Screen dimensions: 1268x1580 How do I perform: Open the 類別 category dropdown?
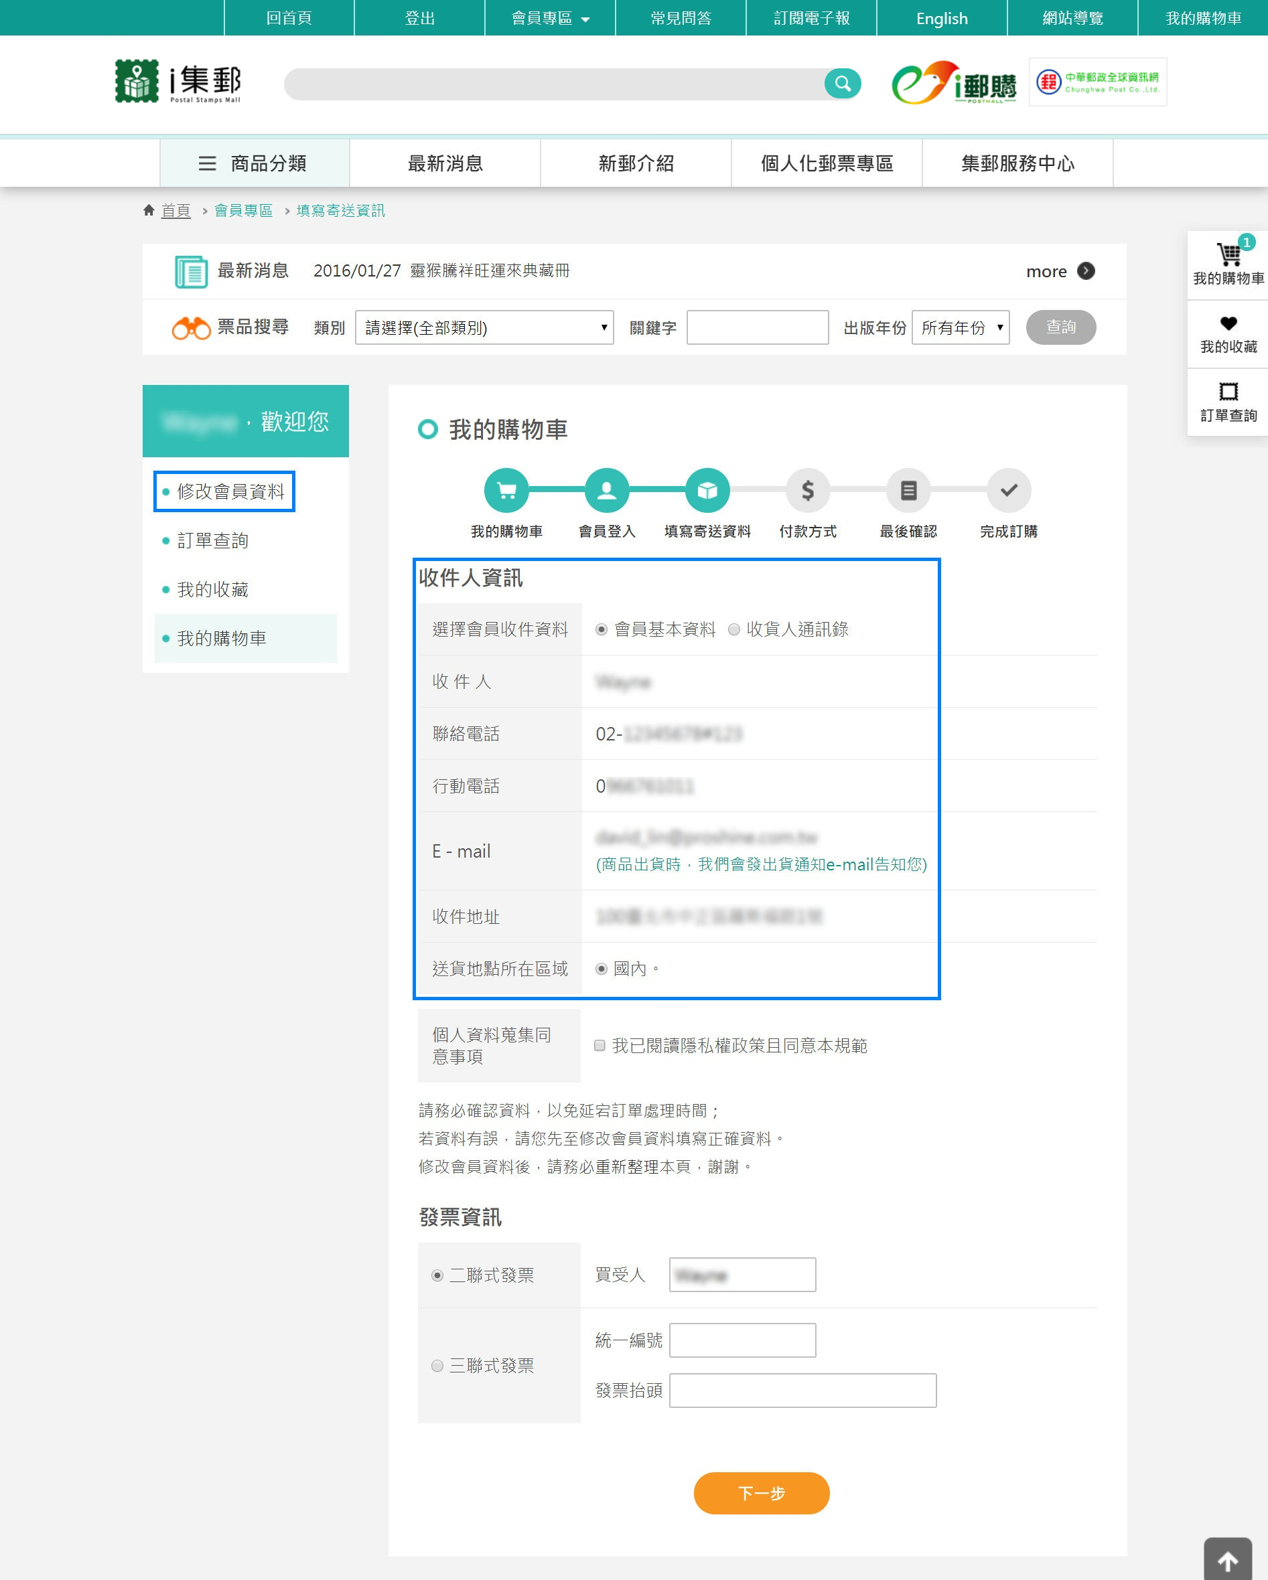(x=484, y=327)
